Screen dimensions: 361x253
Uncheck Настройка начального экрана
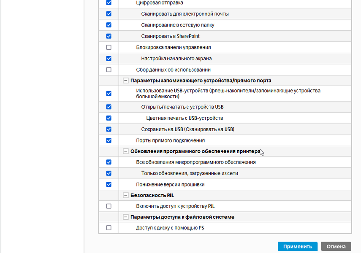[109, 59]
